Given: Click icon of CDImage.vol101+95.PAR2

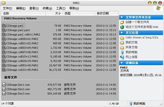Looking at the screenshot, I should 4,70.
